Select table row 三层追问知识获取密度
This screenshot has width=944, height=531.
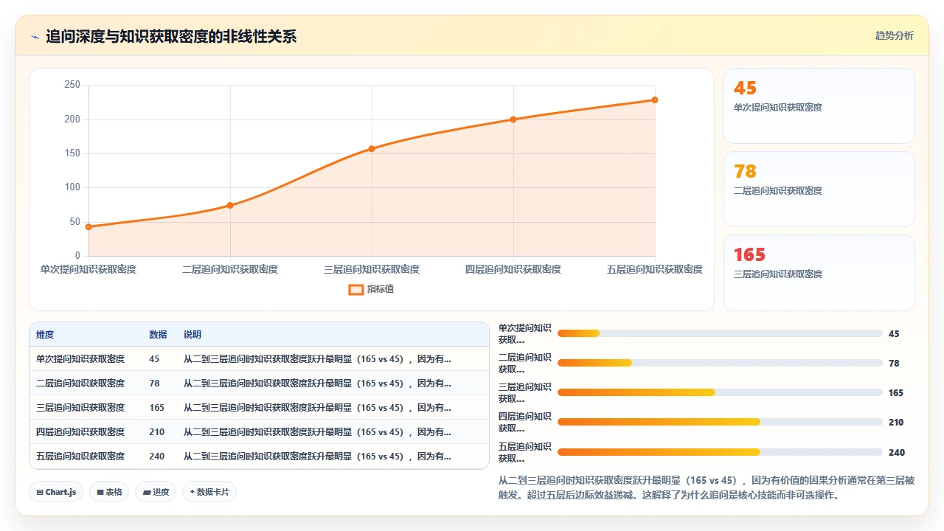point(259,408)
